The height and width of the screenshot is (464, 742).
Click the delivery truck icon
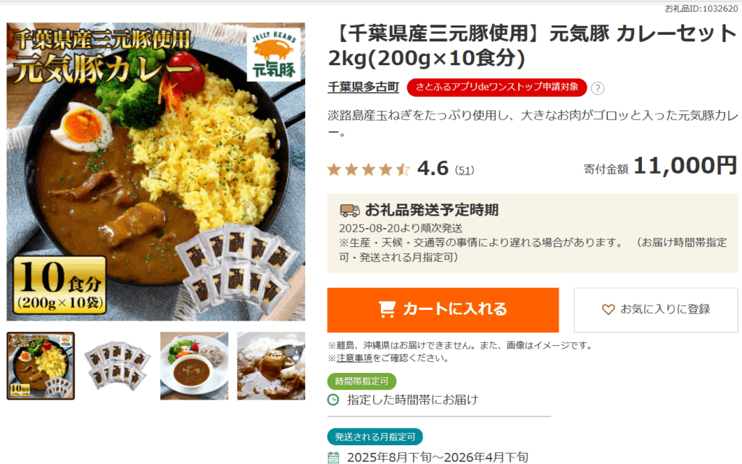350,210
